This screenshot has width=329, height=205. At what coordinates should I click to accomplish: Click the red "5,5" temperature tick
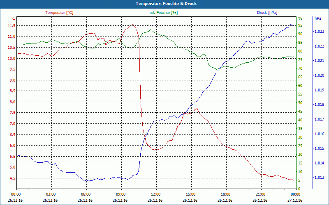[12, 157]
